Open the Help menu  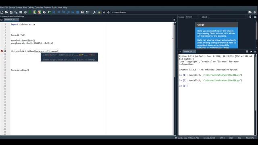pos(65,7)
